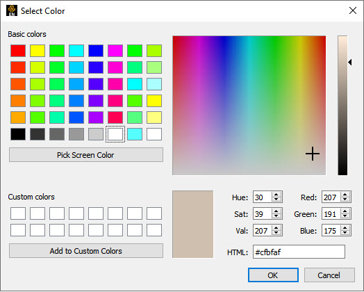Click into the Val field showing 207
Screen dimensions: 364x292
[263, 231]
